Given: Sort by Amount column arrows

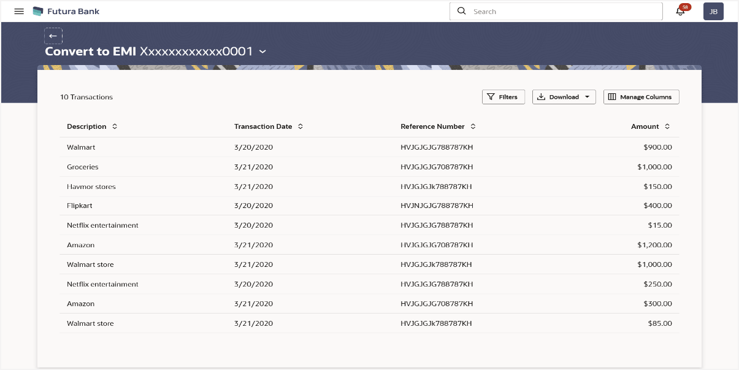Looking at the screenshot, I should pyautogui.click(x=667, y=126).
